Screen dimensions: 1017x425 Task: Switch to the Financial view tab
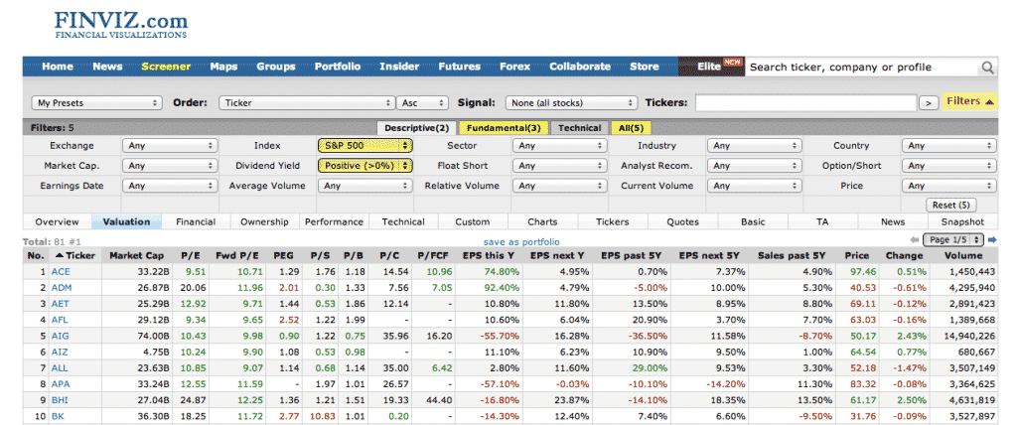pos(196,221)
